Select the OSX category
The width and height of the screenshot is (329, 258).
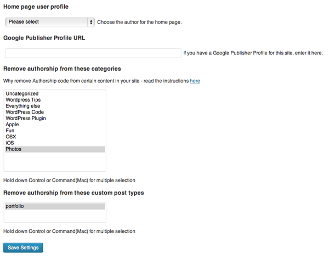click(x=12, y=137)
